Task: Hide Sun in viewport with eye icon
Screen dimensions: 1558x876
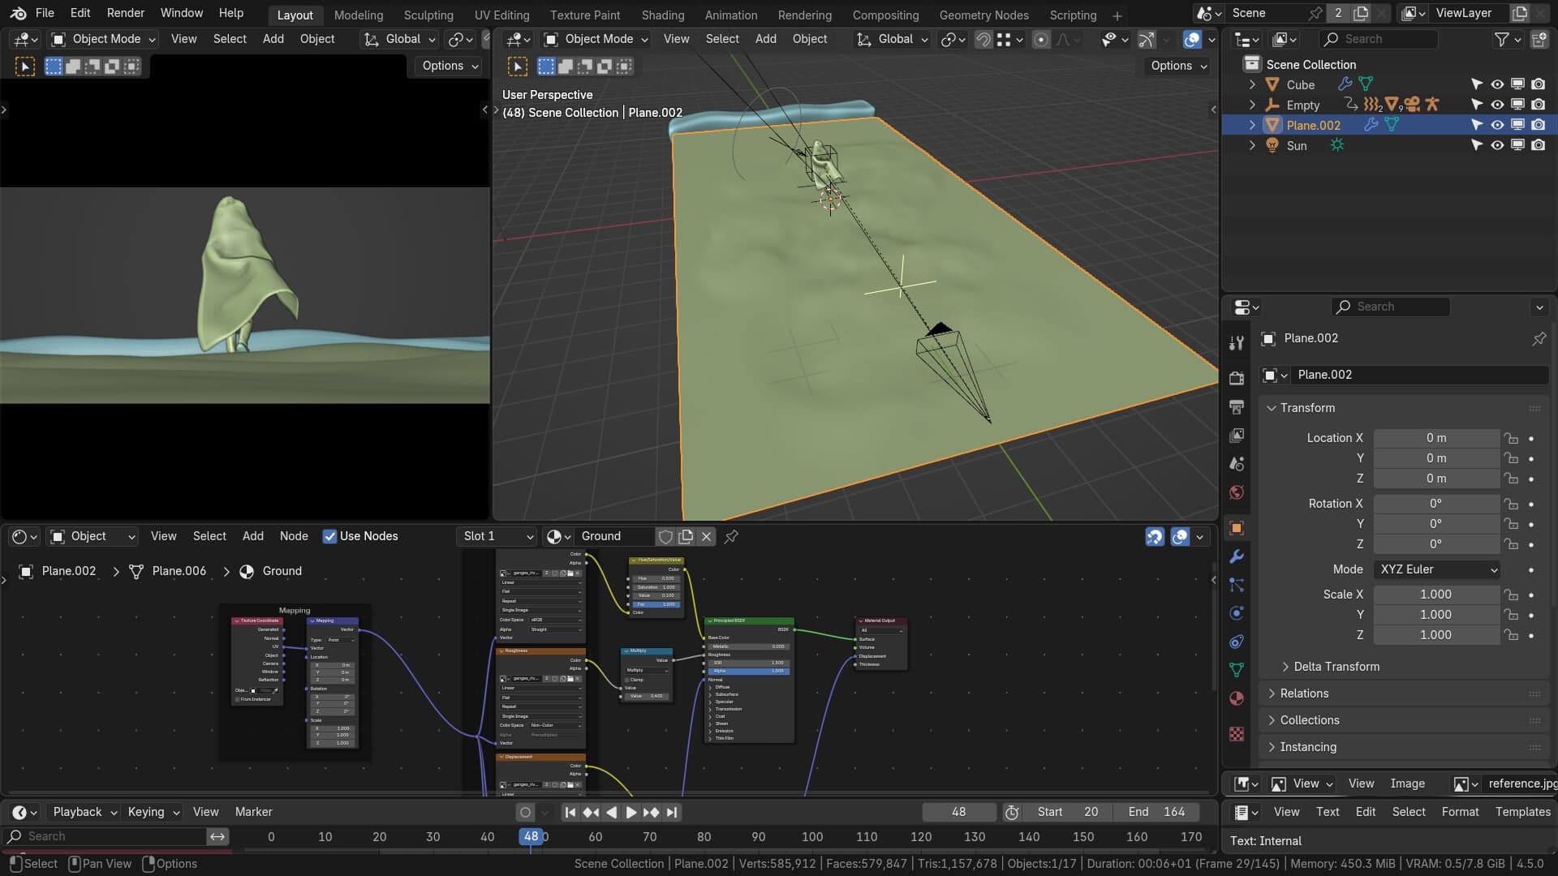Action: coord(1497,145)
